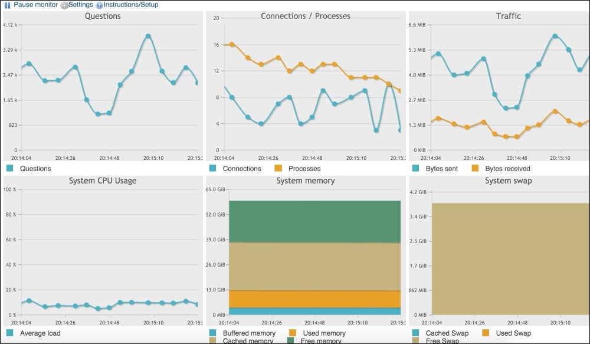Toggle the Processes series legend swatch
Viewport: 590px width, 344px height.
pos(278,168)
